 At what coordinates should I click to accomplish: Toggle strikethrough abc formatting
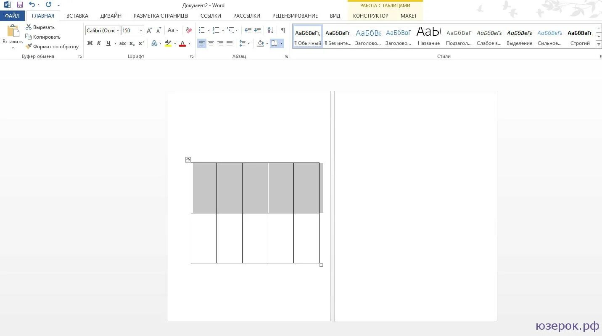point(123,43)
